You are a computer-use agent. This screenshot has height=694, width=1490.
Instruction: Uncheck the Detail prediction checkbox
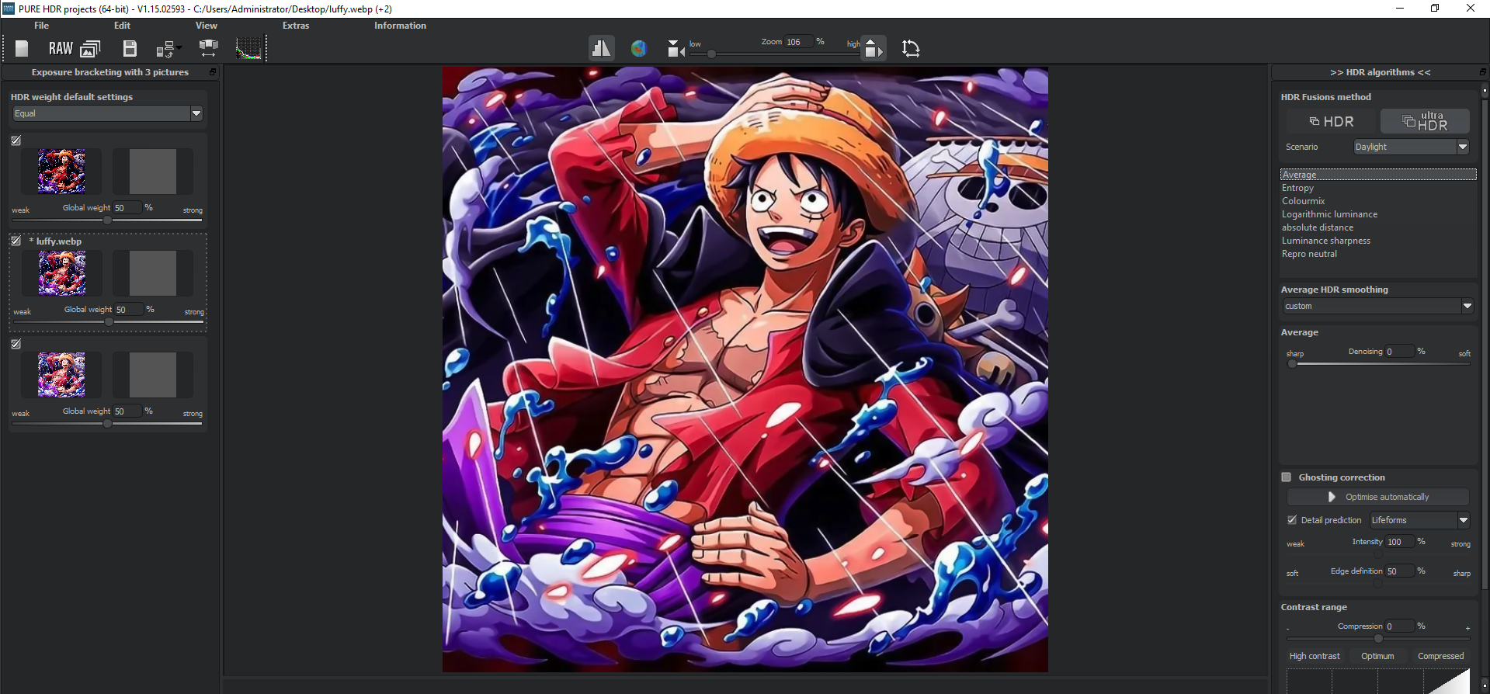click(1292, 520)
